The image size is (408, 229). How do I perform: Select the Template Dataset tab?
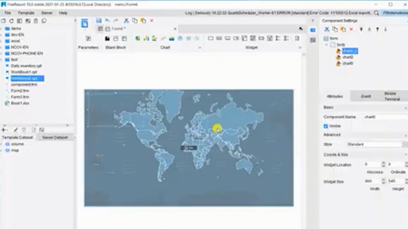pyautogui.click(x=18, y=137)
